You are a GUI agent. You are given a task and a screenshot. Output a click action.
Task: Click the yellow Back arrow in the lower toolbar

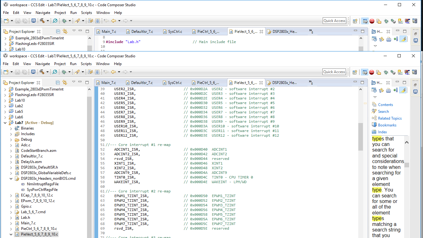[x=113, y=72]
